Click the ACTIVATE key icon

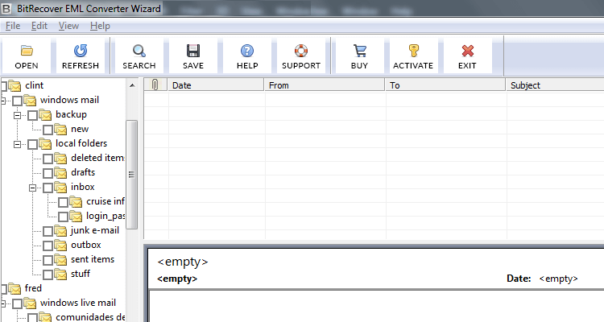point(413,51)
